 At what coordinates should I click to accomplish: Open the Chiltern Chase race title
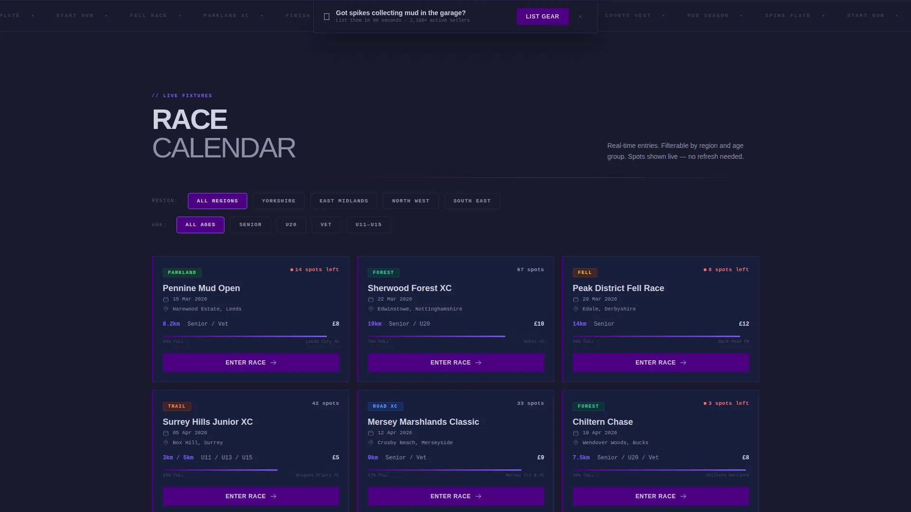pyautogui.click(x=603, y=422)
